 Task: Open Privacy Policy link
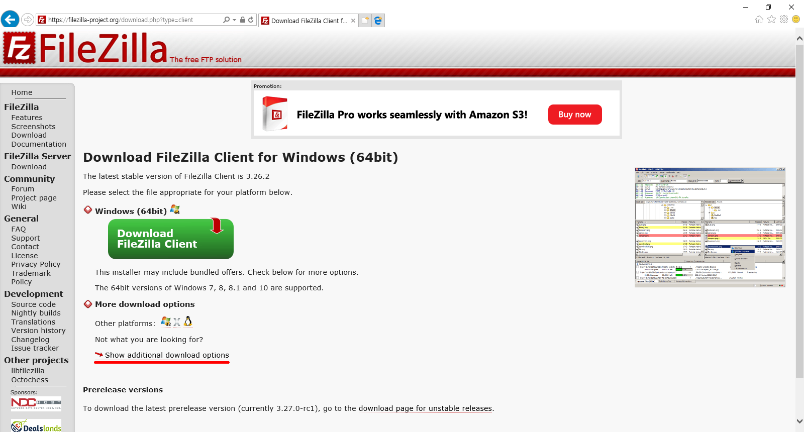36,264
